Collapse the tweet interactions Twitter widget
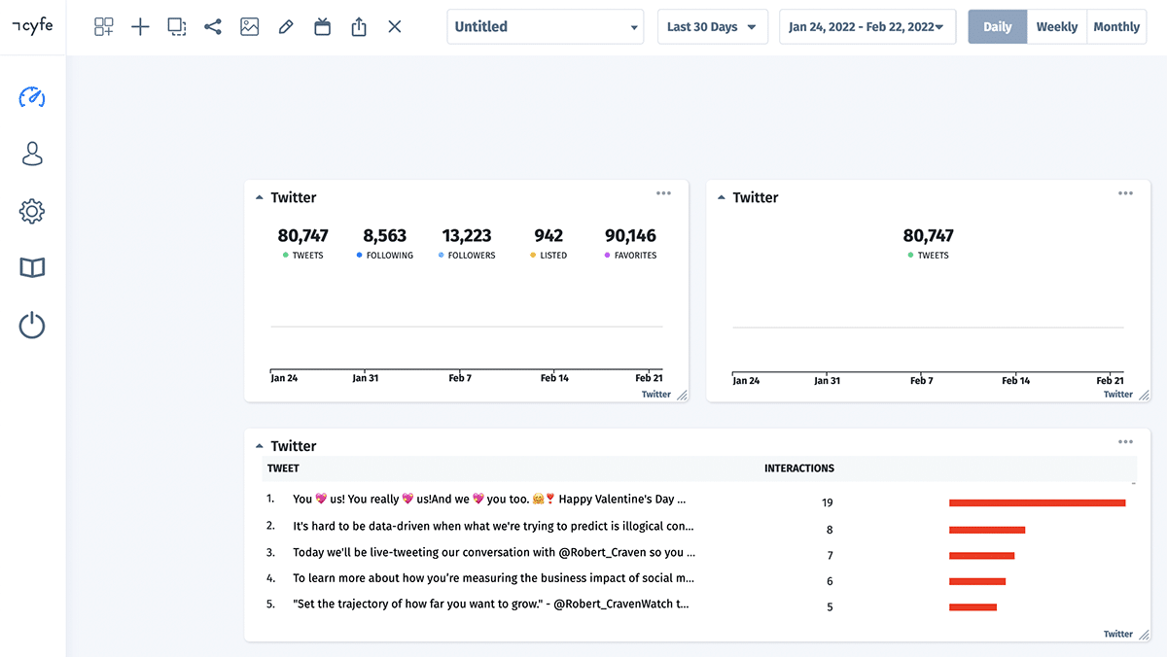The height and width of the screenshot is (657, 1167). point(260,446)
